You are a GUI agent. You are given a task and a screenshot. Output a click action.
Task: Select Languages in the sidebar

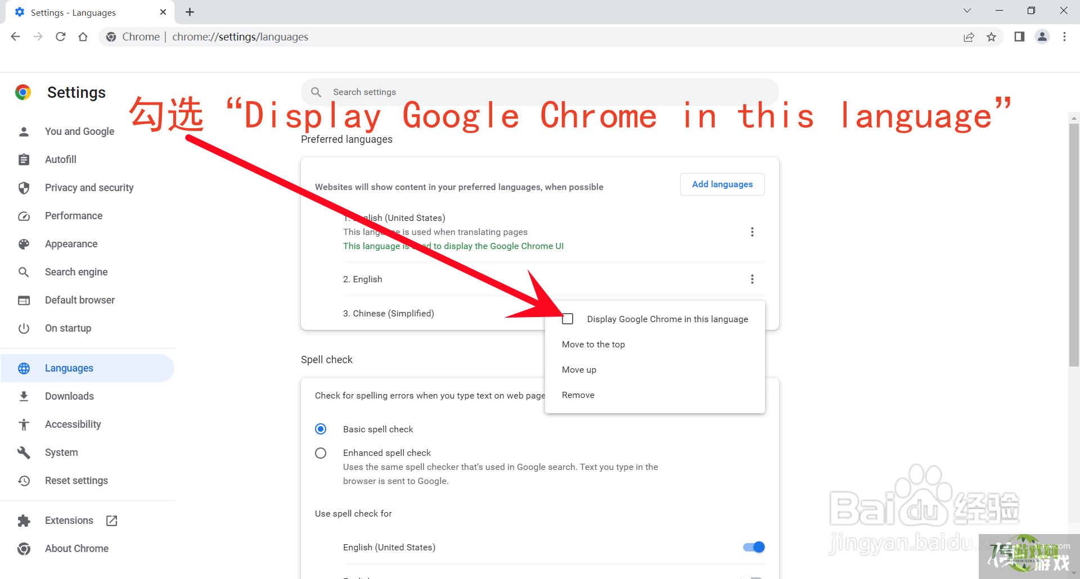tap(87, 368)
